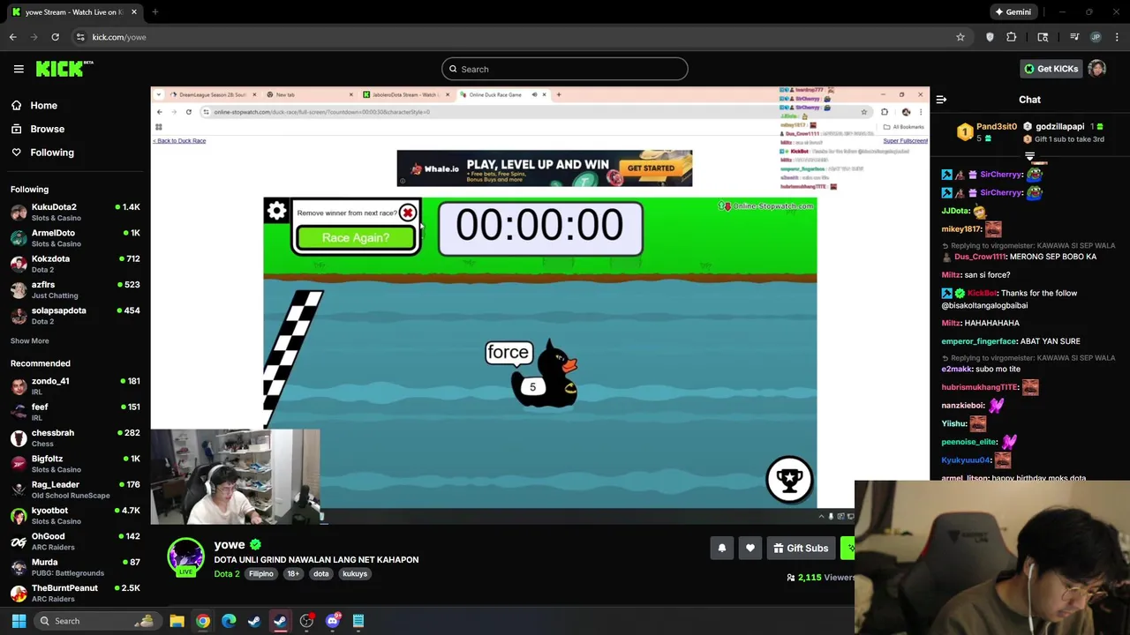Open azfirs followed channel

[75, 289]
